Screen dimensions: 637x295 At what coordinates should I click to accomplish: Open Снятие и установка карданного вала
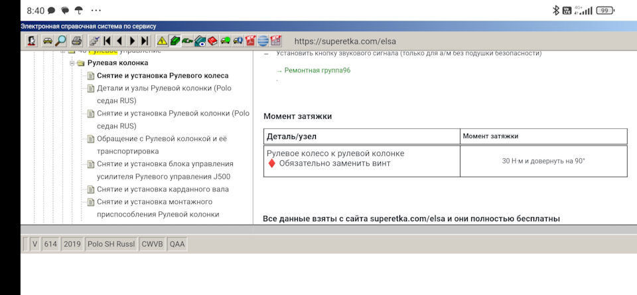click(x=163, y=189)
